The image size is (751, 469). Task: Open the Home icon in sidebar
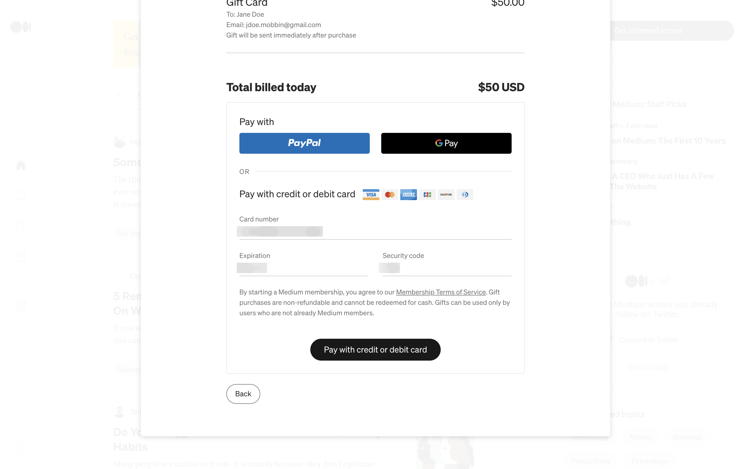(21, 164)
